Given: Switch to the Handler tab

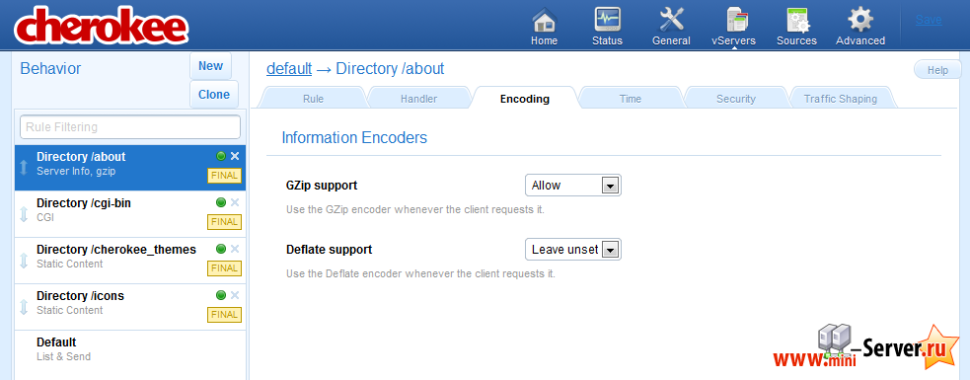Looking at the screenshot, I should pos(418,99).
